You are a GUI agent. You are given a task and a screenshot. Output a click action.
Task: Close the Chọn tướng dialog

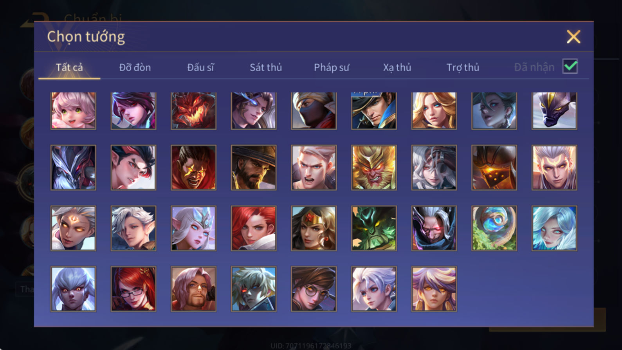[x=573, y=37]
